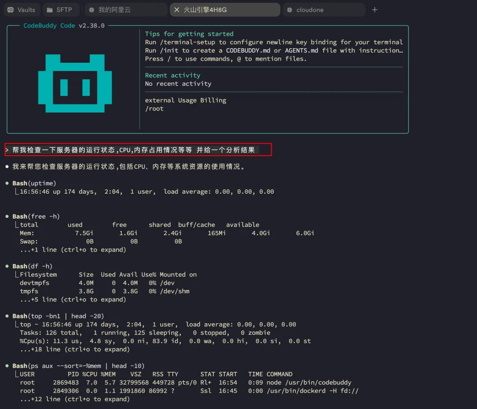This screenshot has width=477, height=409.
Task: Close the 火山引擎4H8G tab with its X
Action: tap(177, 10)
